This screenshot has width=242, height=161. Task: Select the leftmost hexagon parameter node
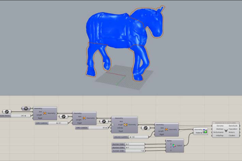click(7, 111)
